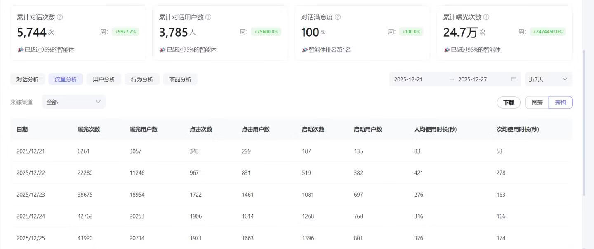Click the 下载 download button
This screenshot has height=249, width=594.
click(509, 102)
